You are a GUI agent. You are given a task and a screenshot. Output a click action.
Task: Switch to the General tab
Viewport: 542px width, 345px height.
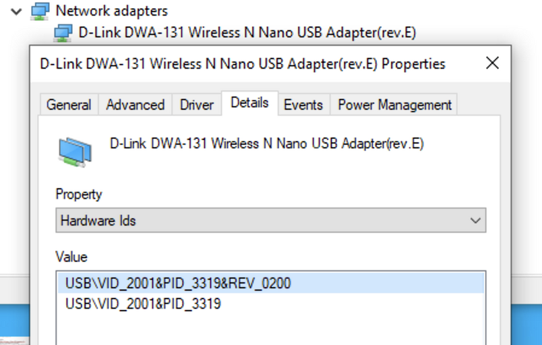click(69, 104)
